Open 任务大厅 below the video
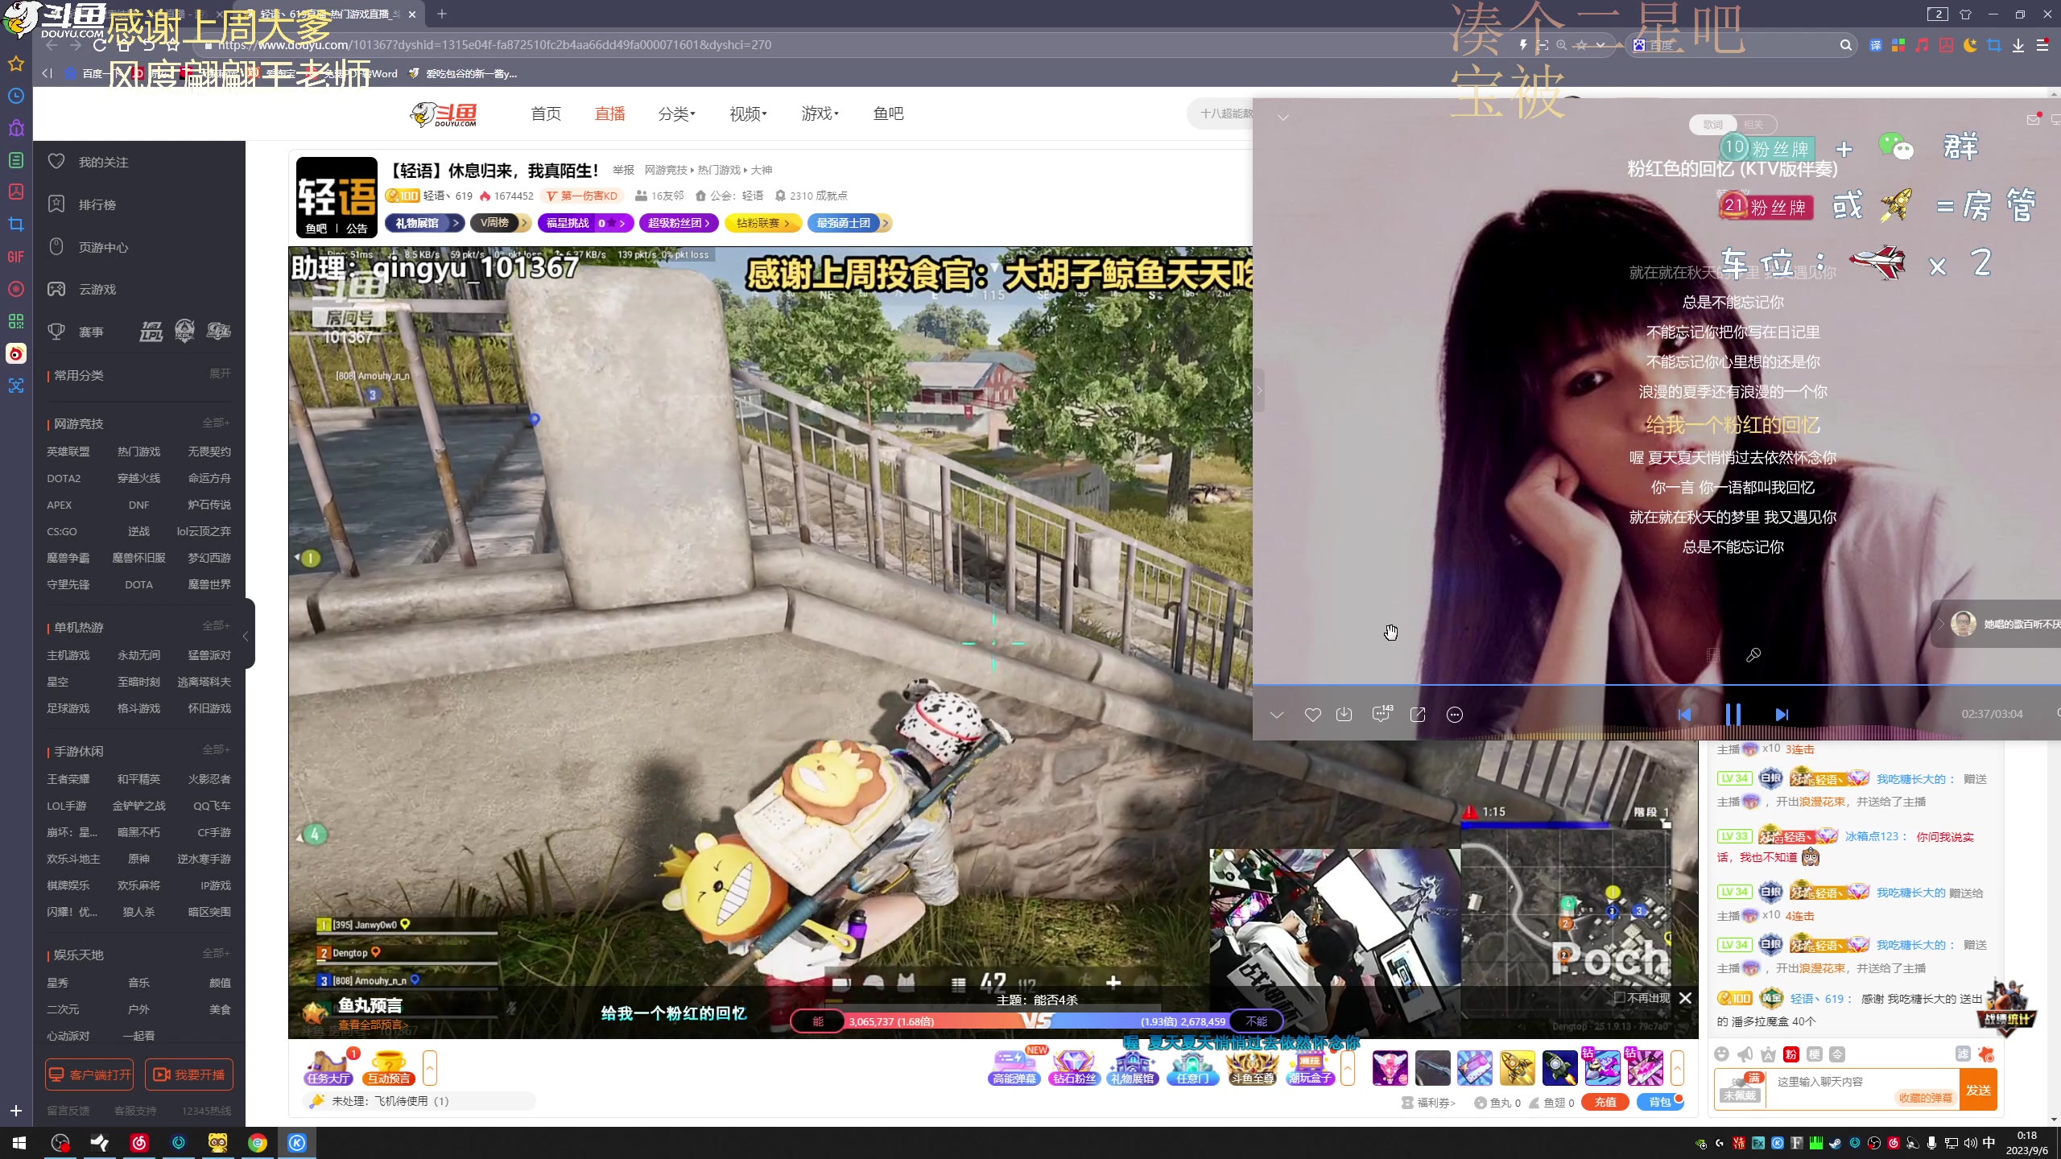Image resolution: width=2061 pixels, height=1159 pixels. [x=328, y=1068]
